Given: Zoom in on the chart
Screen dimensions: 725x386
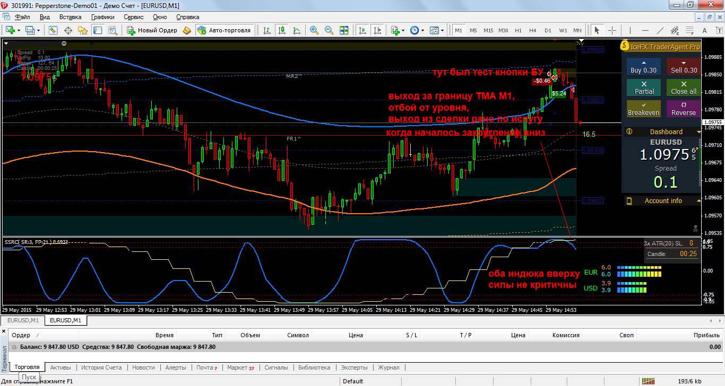Looking at the screenshot, I should coord(314,30).
